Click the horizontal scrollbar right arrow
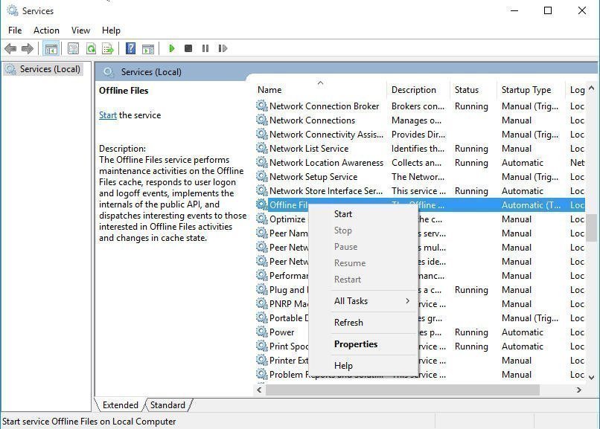The width and height of the screenshot is (600, 429). [578, 390]
